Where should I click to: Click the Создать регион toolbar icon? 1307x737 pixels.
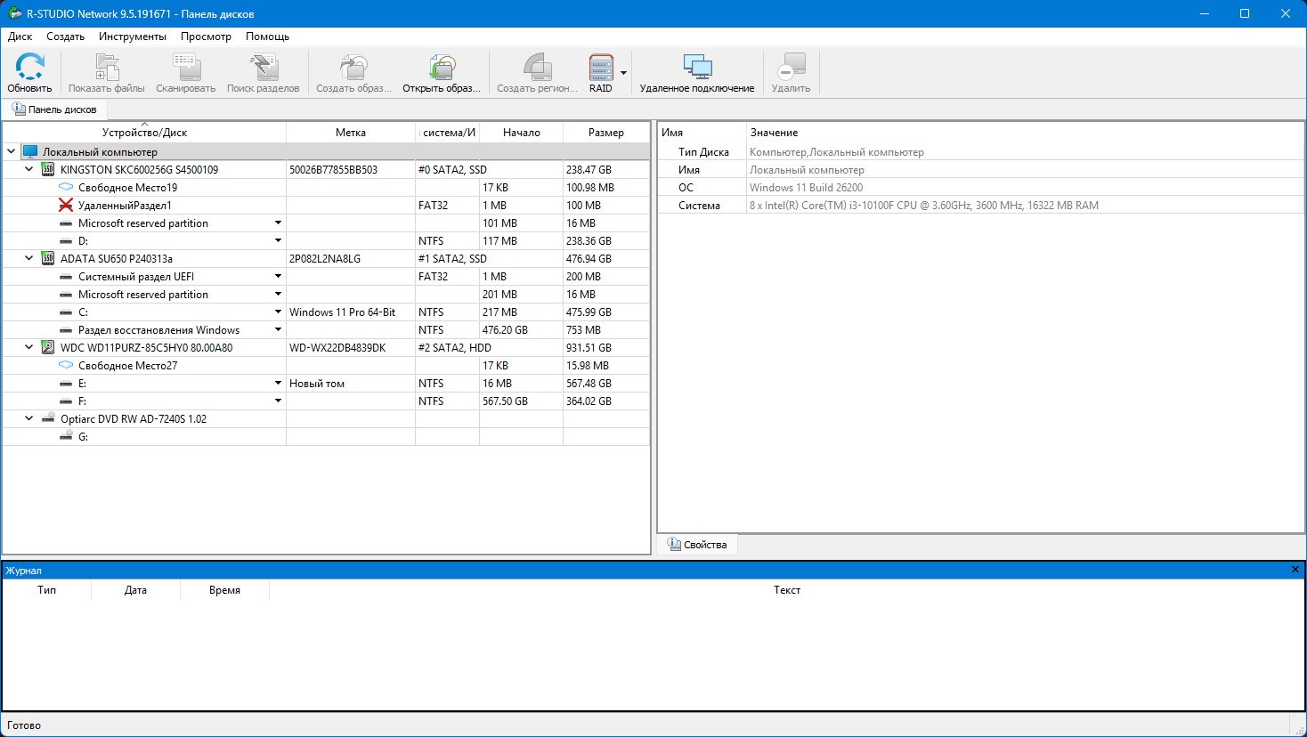point(537,68)
